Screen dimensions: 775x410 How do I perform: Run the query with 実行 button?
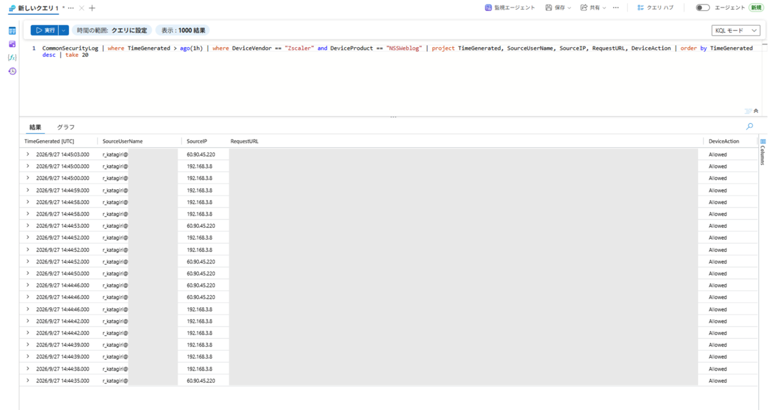coord(45,30)
